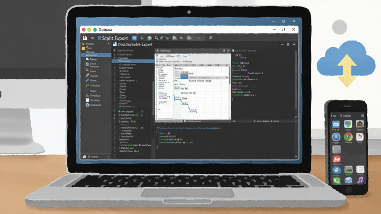Open the purple music note app icon on the phone
The height and width of the screenshot is (214, 381).
click(x=360, y=180)
